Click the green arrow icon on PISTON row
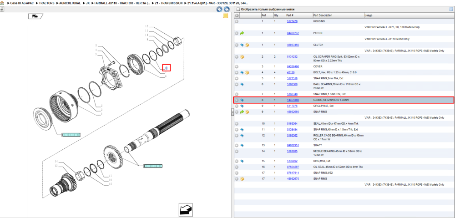 243,33
